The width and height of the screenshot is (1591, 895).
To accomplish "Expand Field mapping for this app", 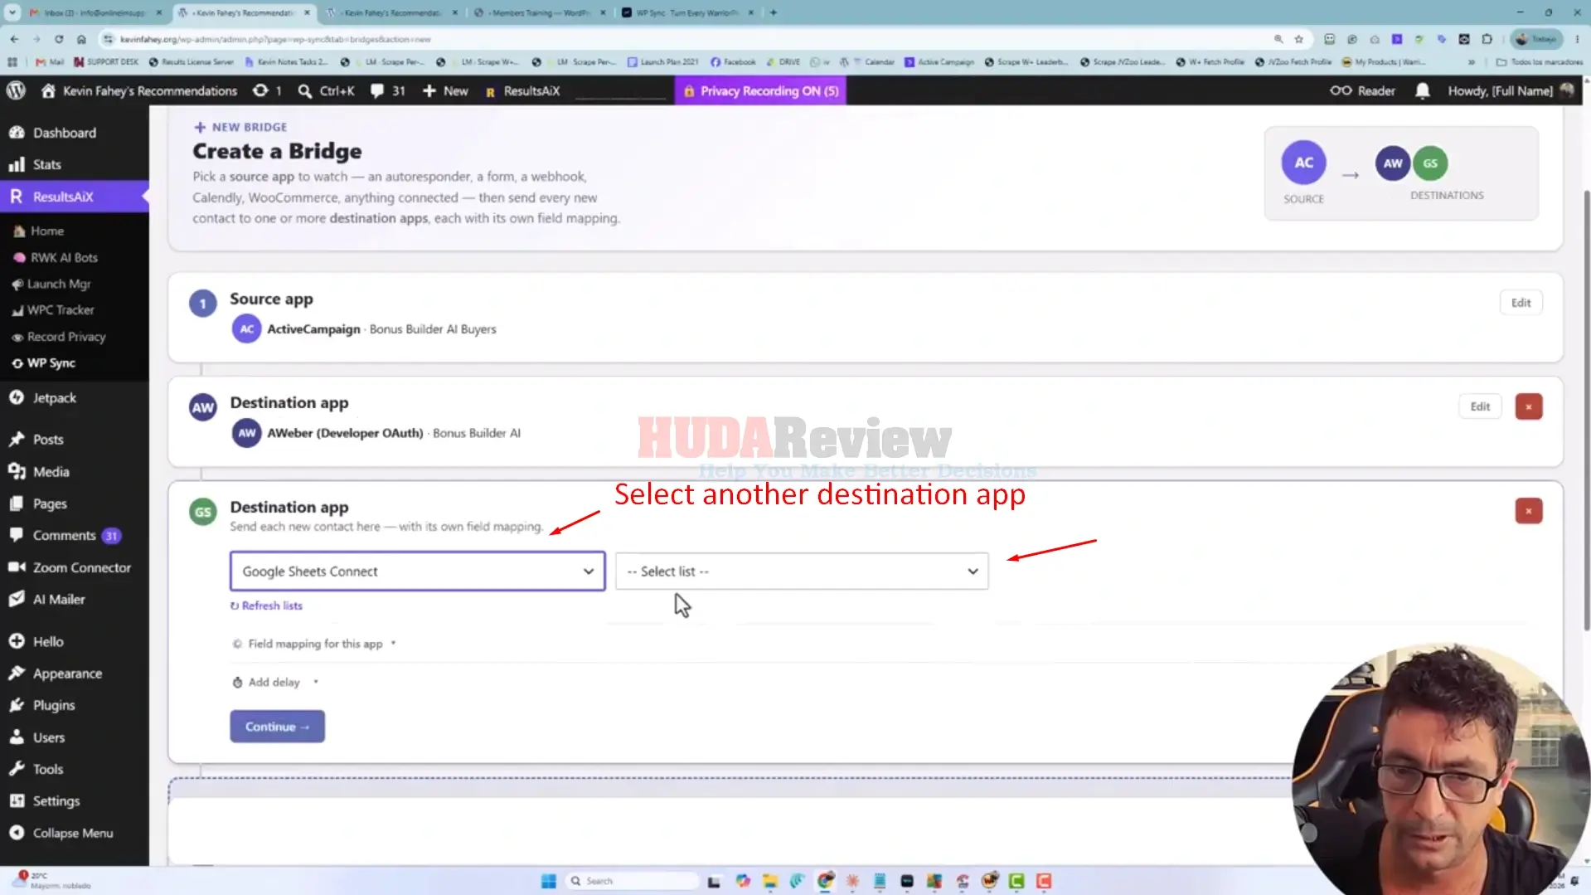I will click(314, 644).
